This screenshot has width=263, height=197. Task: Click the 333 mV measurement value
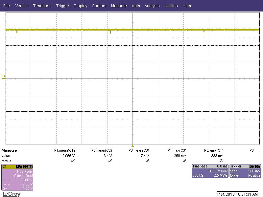pyautogui.click(x=217, y=156)
